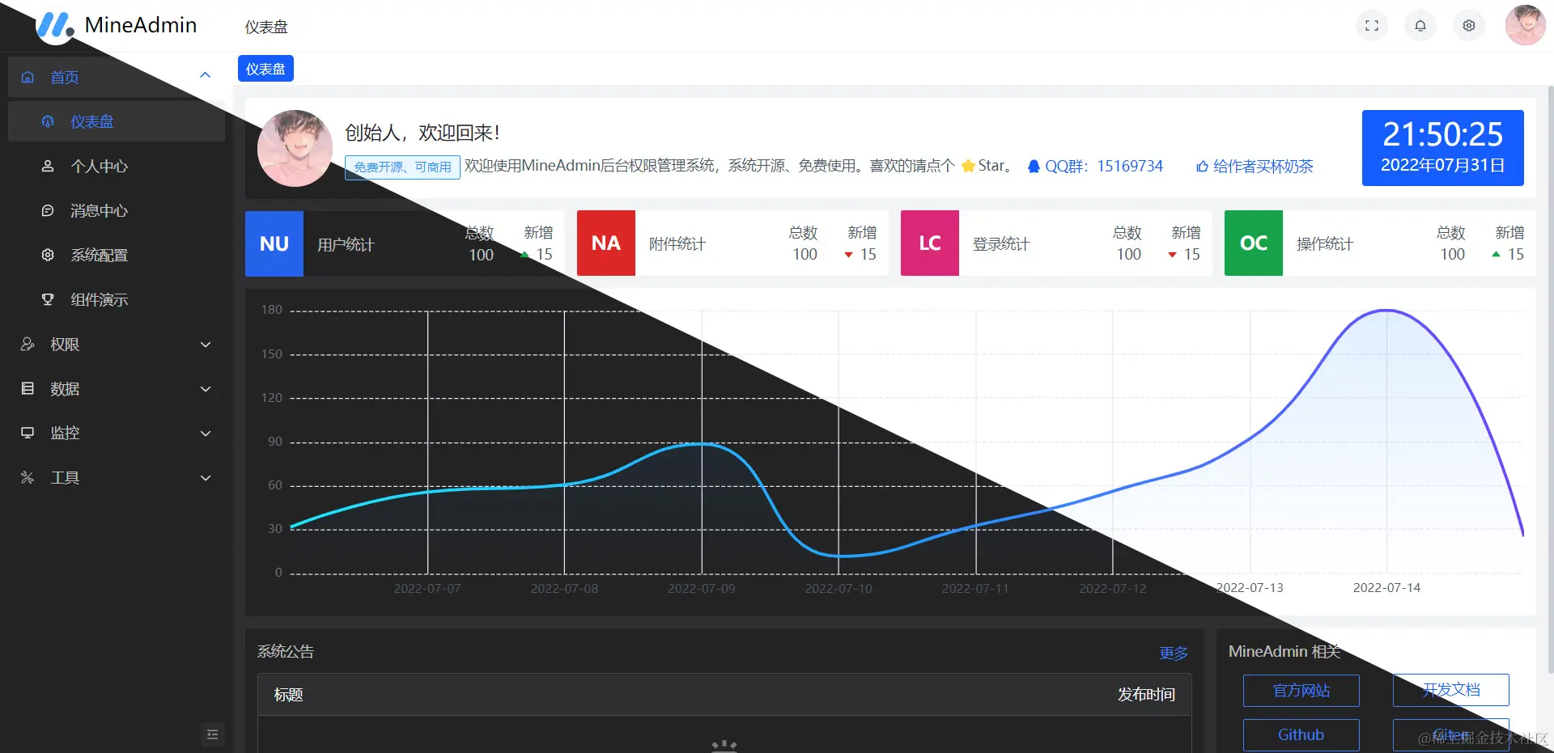Open the notification bell

click(1420, 26)
